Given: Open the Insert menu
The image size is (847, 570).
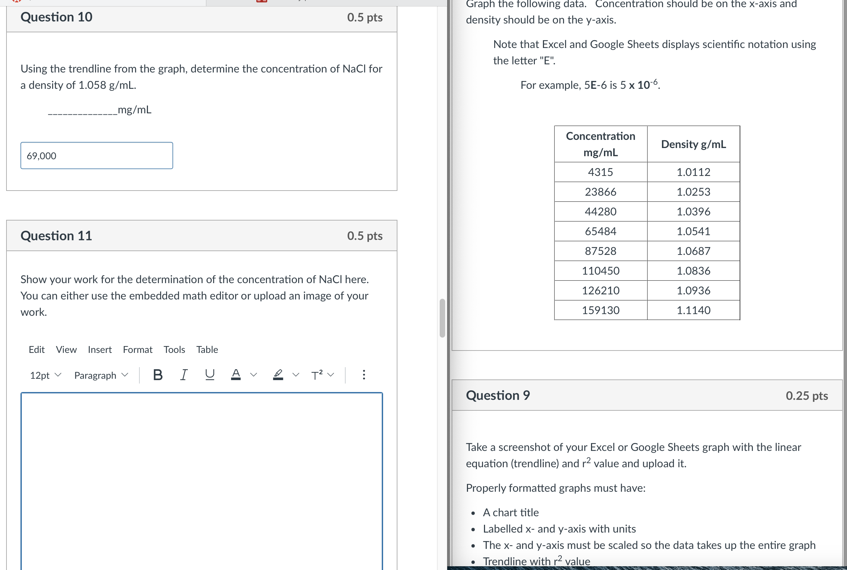Looking at the screenshot, I should tap(100, 350).
